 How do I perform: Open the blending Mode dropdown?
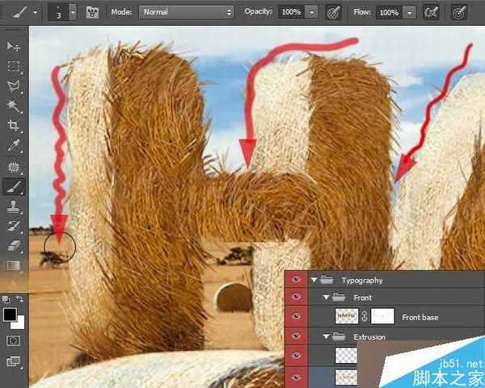187,13
